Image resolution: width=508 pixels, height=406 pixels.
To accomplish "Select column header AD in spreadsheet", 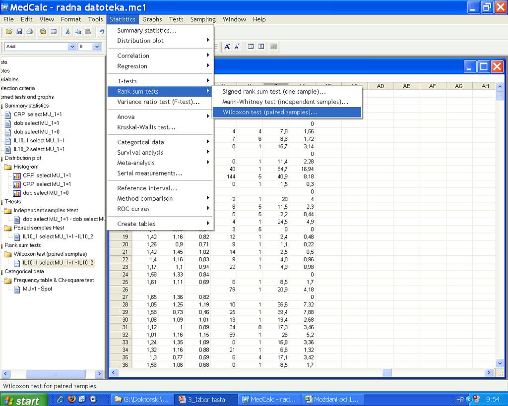I will coord(381,86).
